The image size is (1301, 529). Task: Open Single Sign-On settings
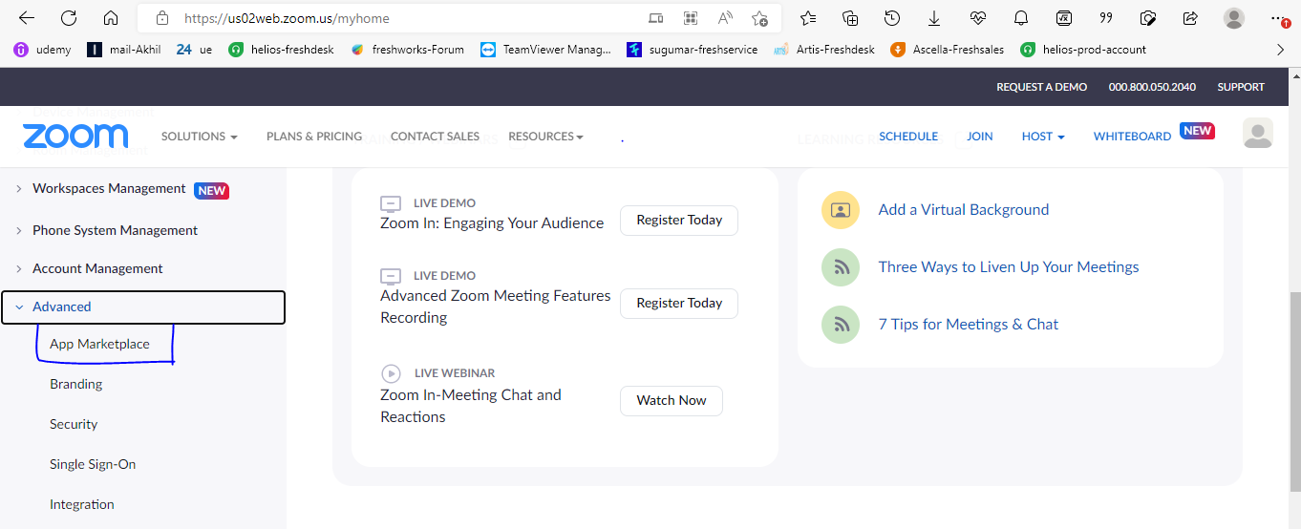93,464
